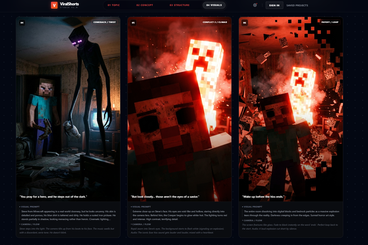Open the dissolving room scene 06 image
The width and height of the screenshot is (368, 245).
(291, 109)
